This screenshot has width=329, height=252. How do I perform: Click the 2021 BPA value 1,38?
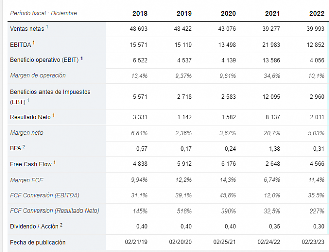[275, 149]
